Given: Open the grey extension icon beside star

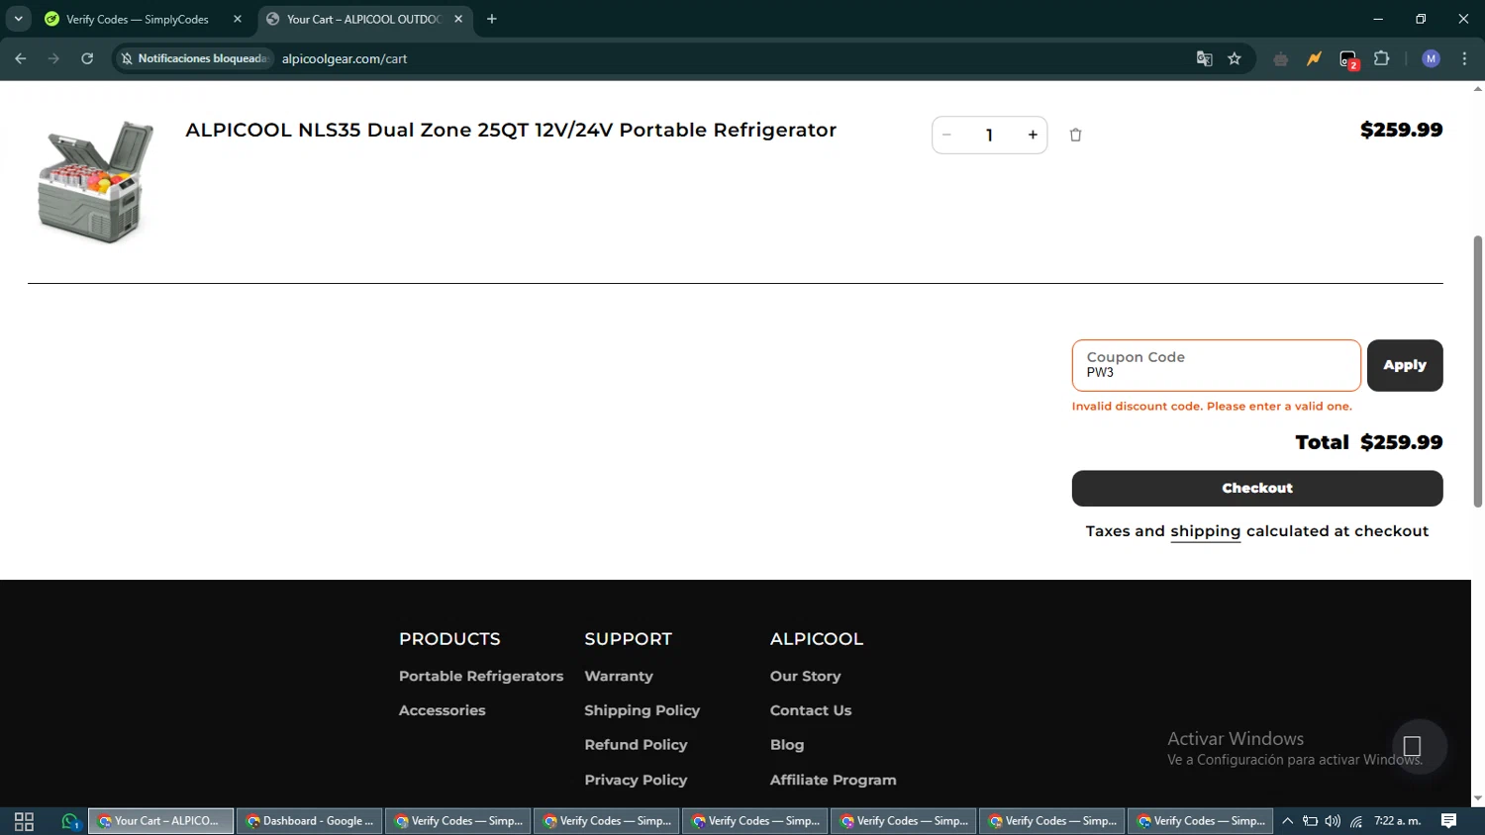Looking at the screenshot, I should coord(1280,58).
